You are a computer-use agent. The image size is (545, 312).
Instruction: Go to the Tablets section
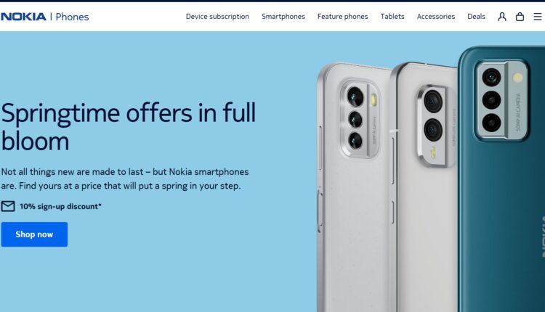[392, 16]
